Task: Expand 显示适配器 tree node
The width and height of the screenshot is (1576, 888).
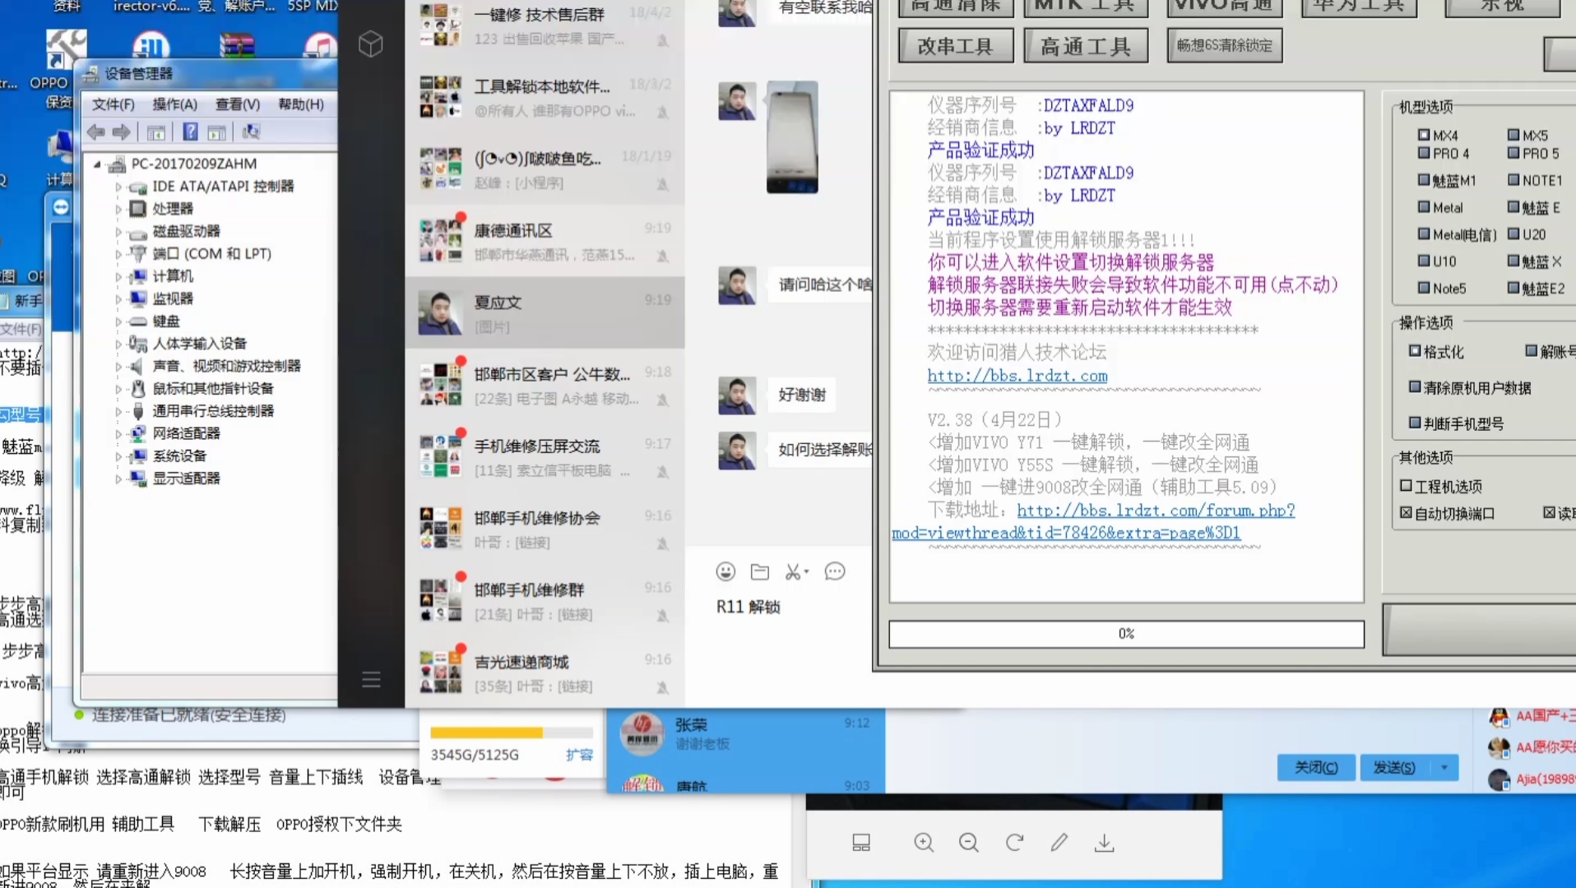Action: coord(118,479)
